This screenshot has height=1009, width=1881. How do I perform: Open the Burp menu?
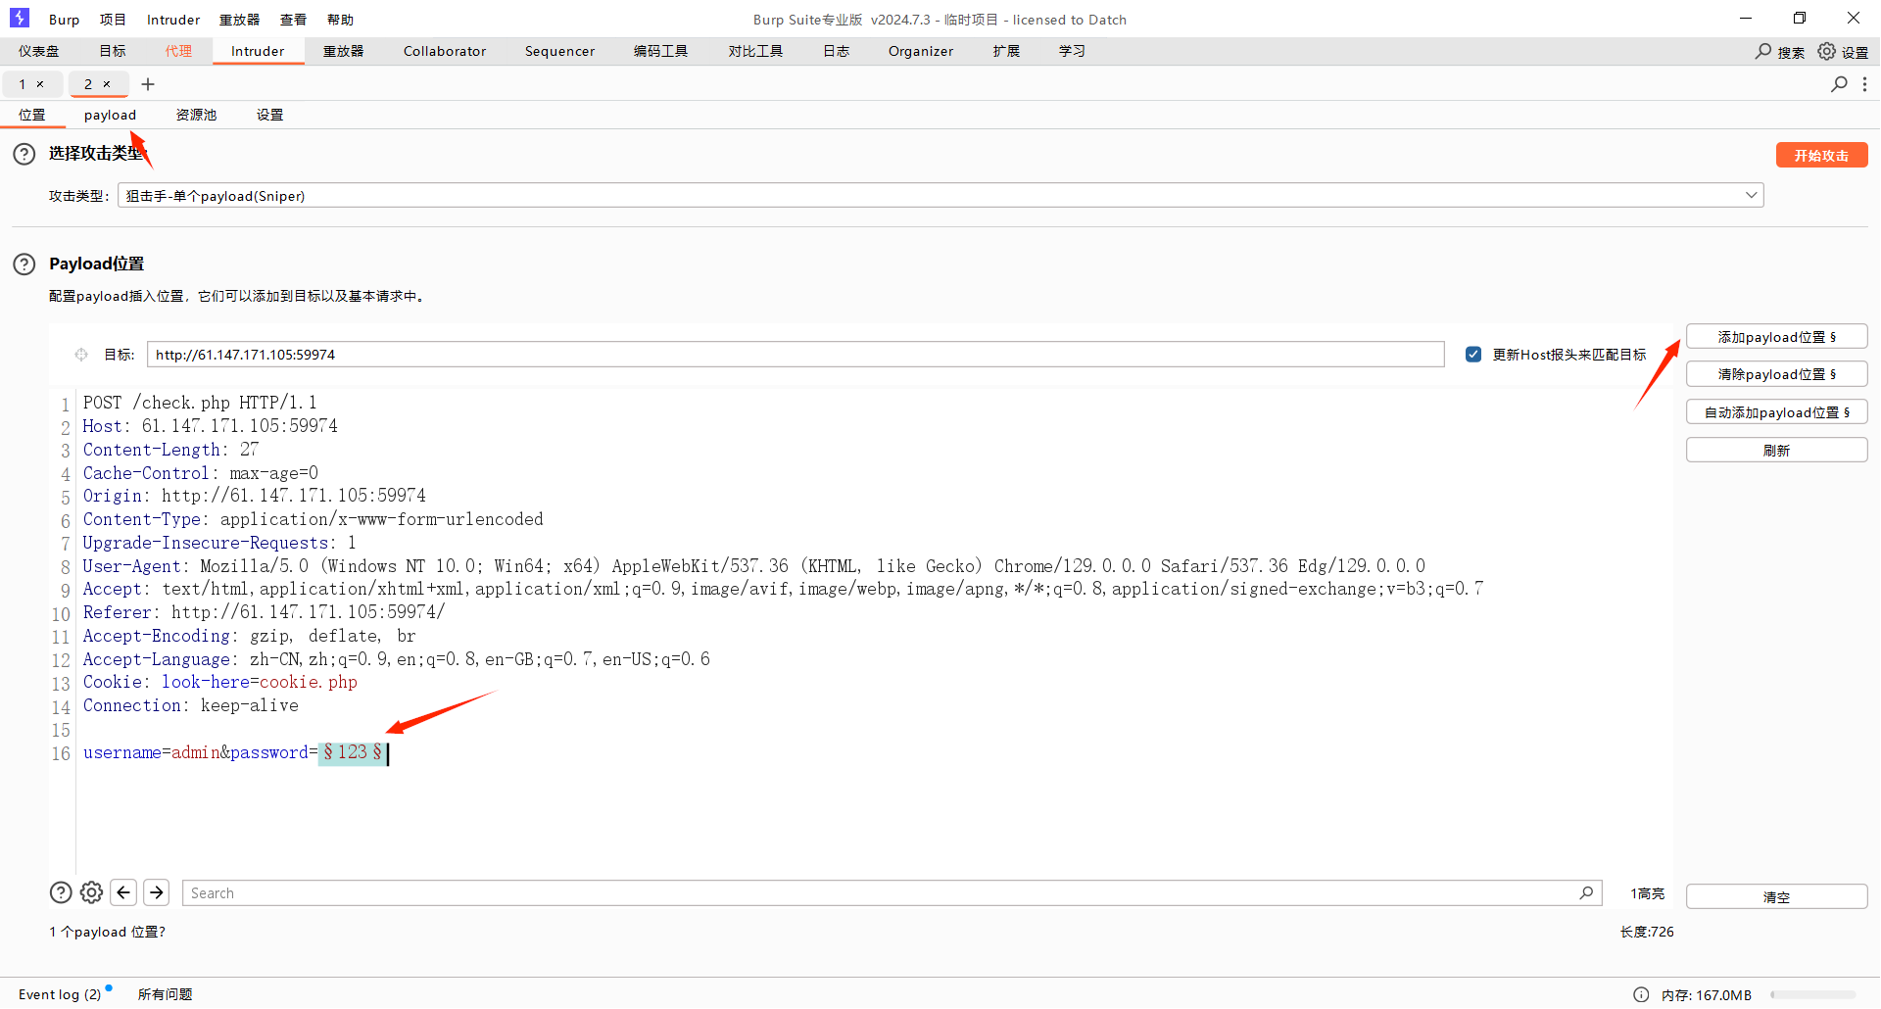(65, 20)
